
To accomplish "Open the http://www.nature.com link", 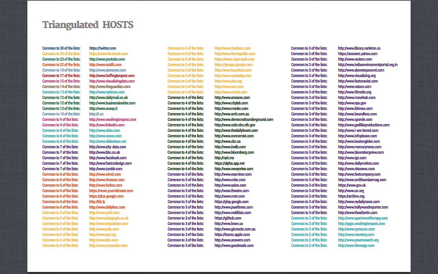I will pyautogui.click(x=355, y=87).
